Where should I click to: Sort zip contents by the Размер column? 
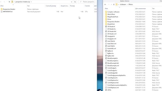(72, 6)
